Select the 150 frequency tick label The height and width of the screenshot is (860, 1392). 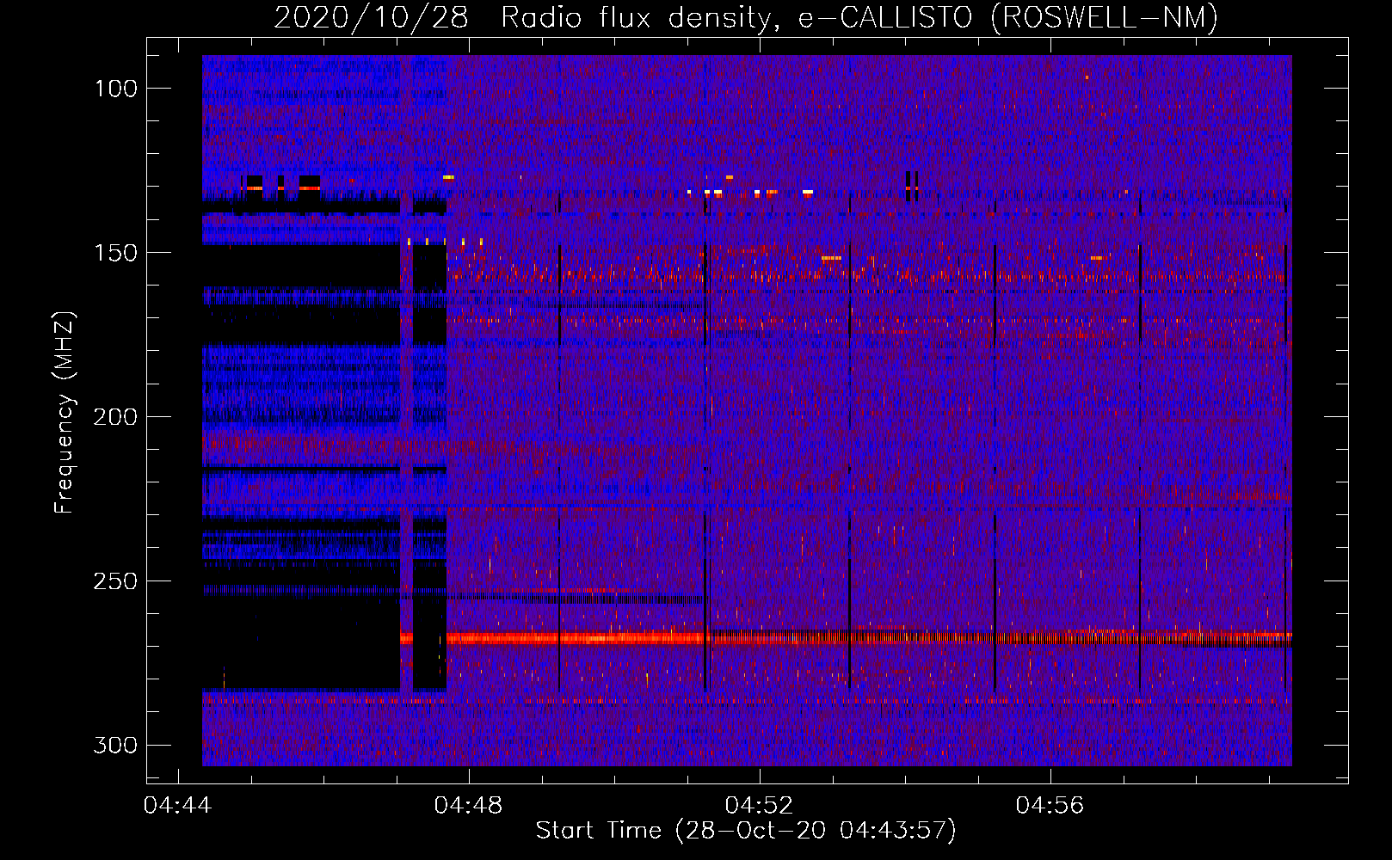point(116,253)
